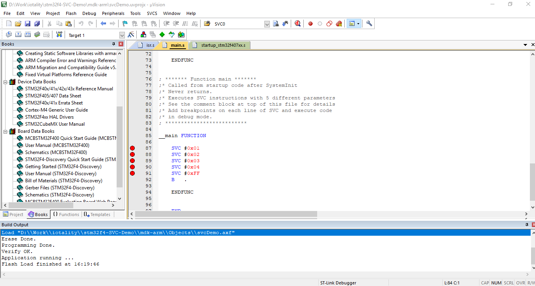Click the Kill all breakpoints icon
This screenshot has height=286, width=535.
coord(339,24)
